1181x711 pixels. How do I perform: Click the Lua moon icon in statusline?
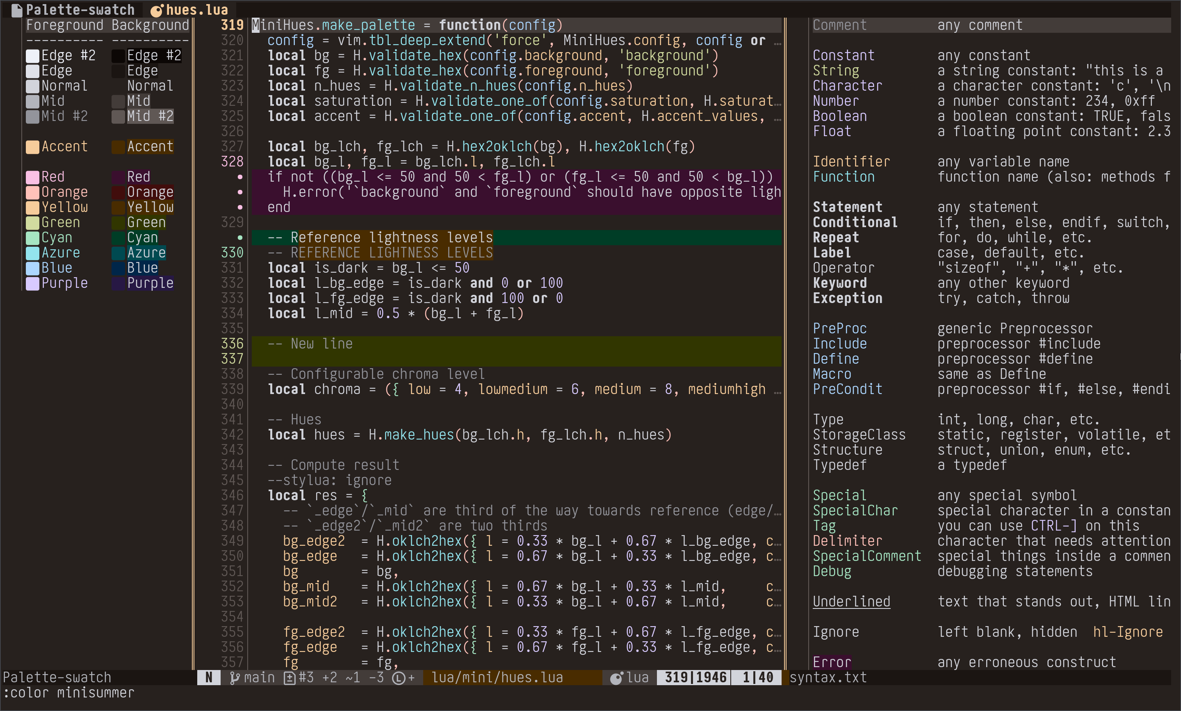616,677
